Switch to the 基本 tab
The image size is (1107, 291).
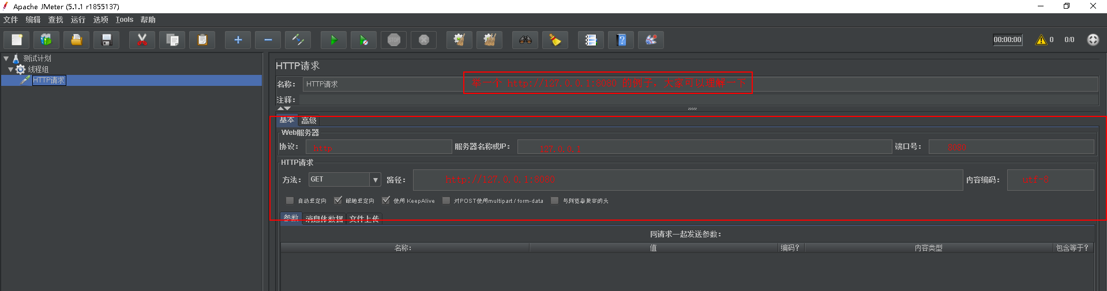pos(287,120)
